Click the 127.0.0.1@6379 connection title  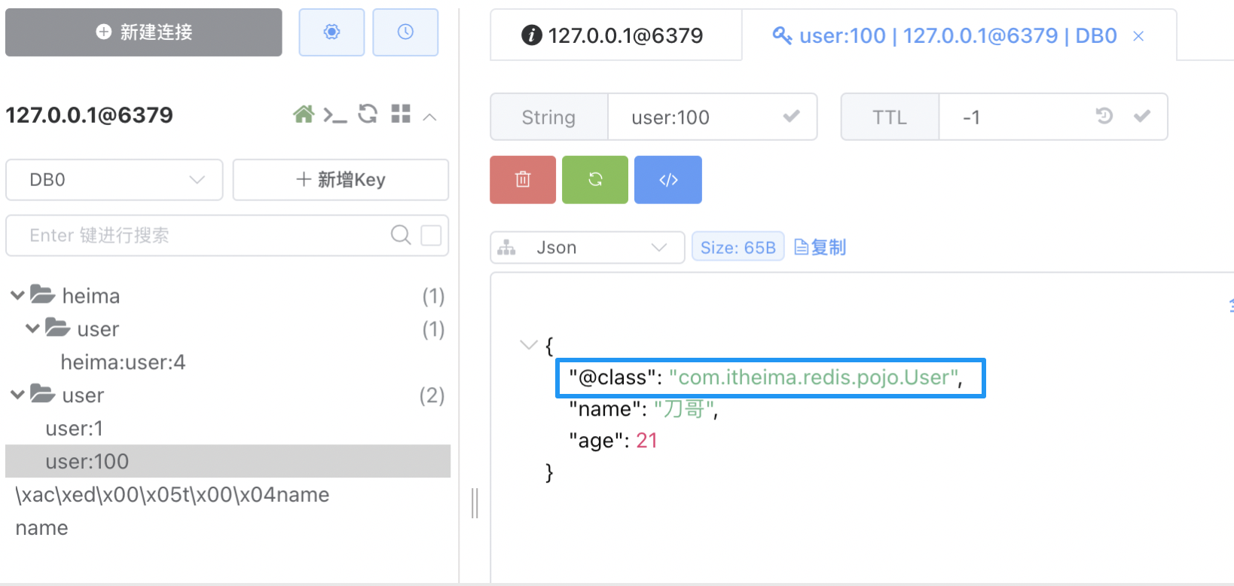[x=89, y=115]
